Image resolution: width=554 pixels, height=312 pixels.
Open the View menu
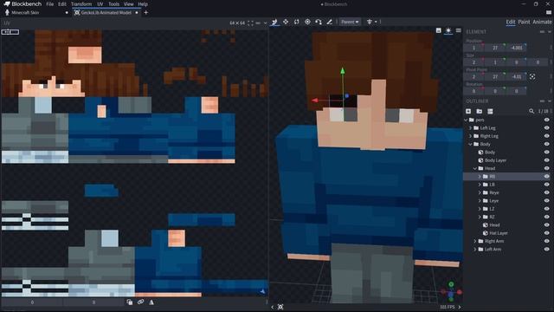click(x=129, y=4)
